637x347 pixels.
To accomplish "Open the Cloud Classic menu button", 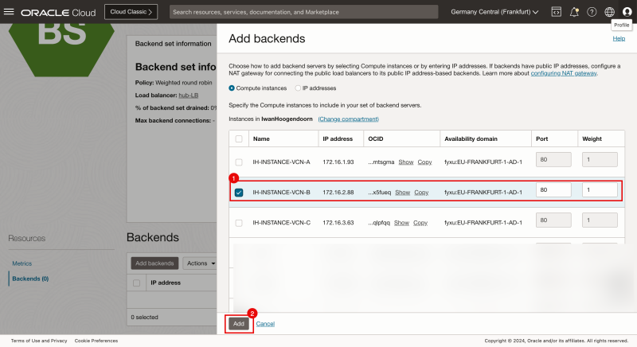I will (131, 12).
